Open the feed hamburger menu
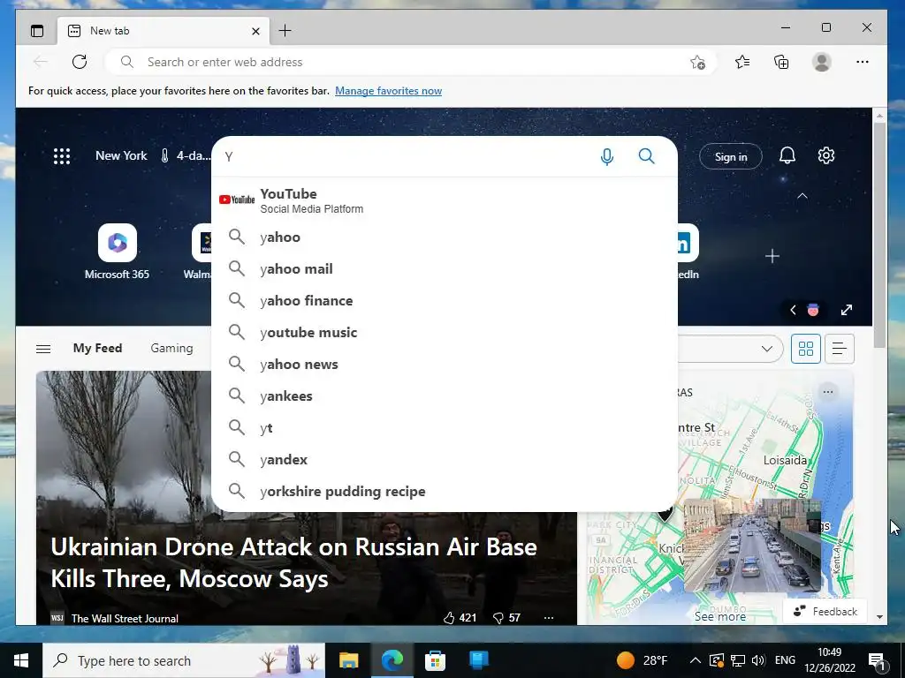The width and height of the screenshot is (905, 678). [43, 349]
